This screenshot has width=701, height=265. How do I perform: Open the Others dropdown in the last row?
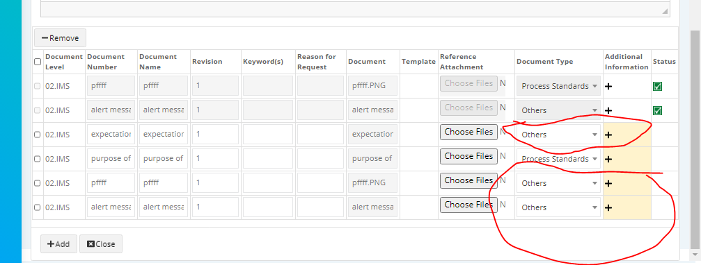click(558, 207)
